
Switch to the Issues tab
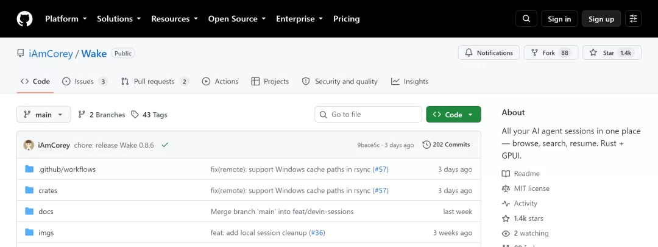pyautogui.click(x=85, y=82)
